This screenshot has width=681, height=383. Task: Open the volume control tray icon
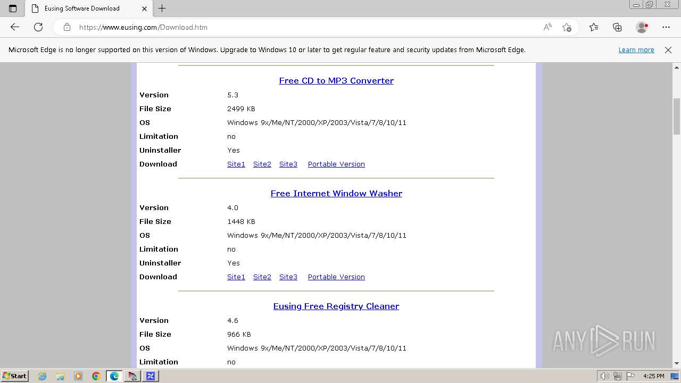pos(605,376)
